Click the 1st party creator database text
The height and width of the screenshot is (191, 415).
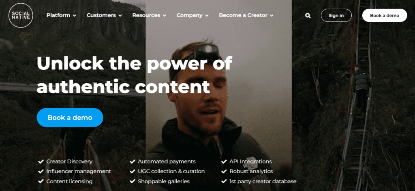(x=263, y=181)
